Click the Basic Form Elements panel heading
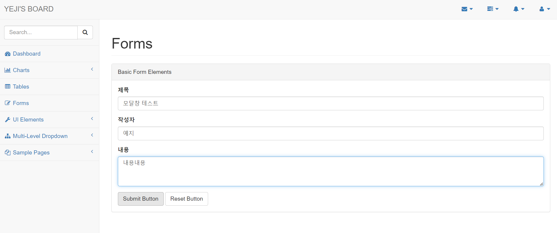557x233 pixels. pos(331,72)
